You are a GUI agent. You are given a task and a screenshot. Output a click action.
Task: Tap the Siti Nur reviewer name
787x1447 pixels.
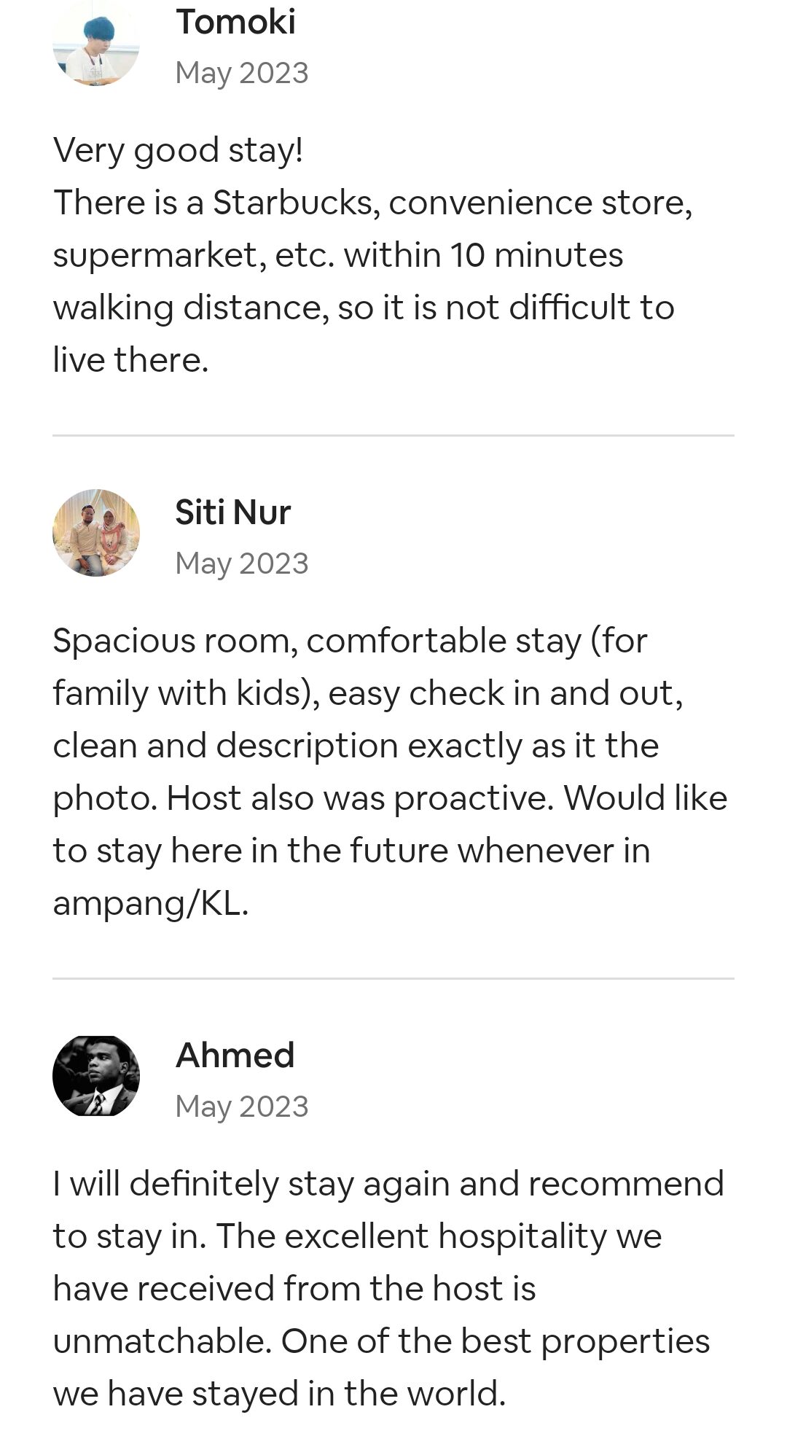pos(232,512)
